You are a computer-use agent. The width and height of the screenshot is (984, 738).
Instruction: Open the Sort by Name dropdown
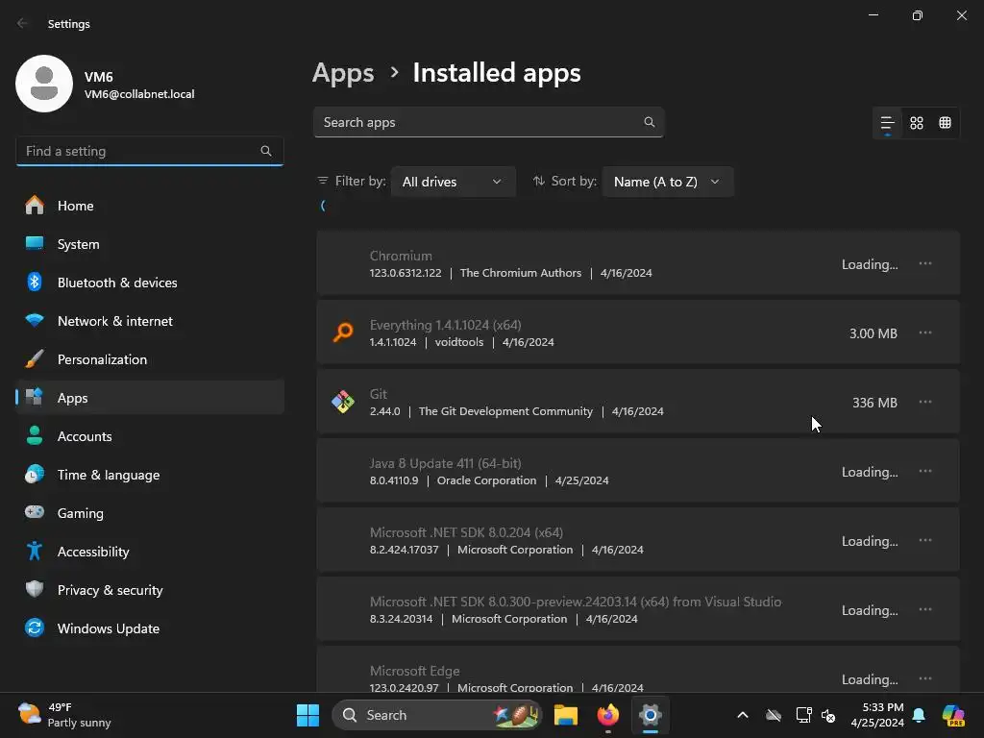click(x=668, y=182)
